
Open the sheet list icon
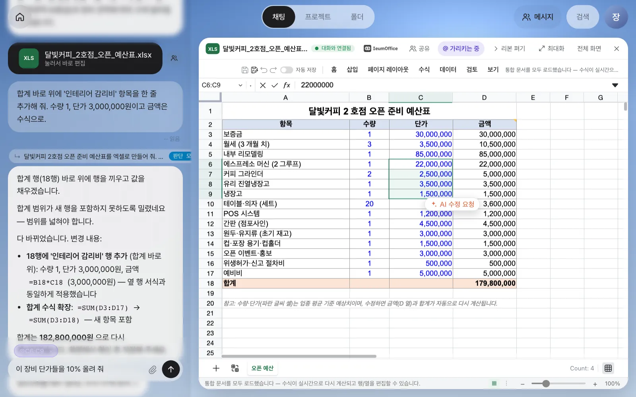click(235, 368)
